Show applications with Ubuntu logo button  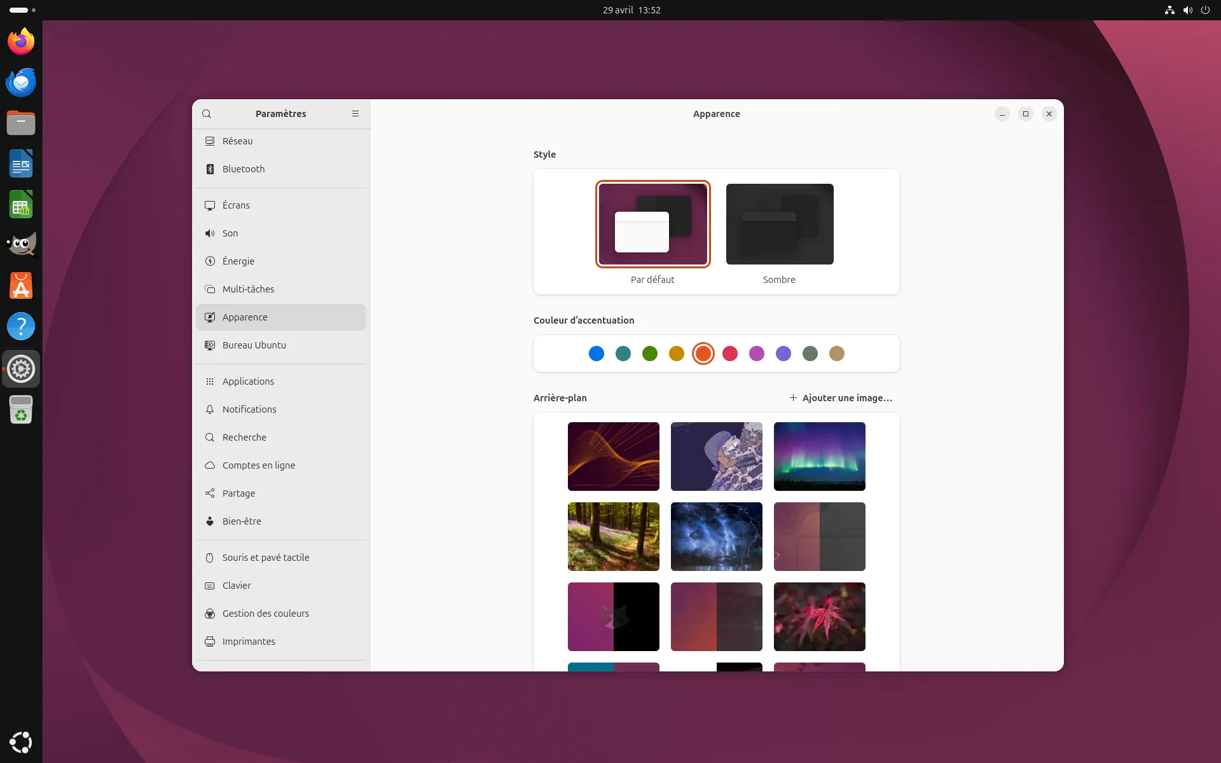tap(21, 742)
